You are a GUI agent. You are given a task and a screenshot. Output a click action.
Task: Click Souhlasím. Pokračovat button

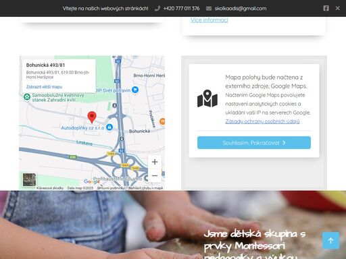tap(254, 142)
